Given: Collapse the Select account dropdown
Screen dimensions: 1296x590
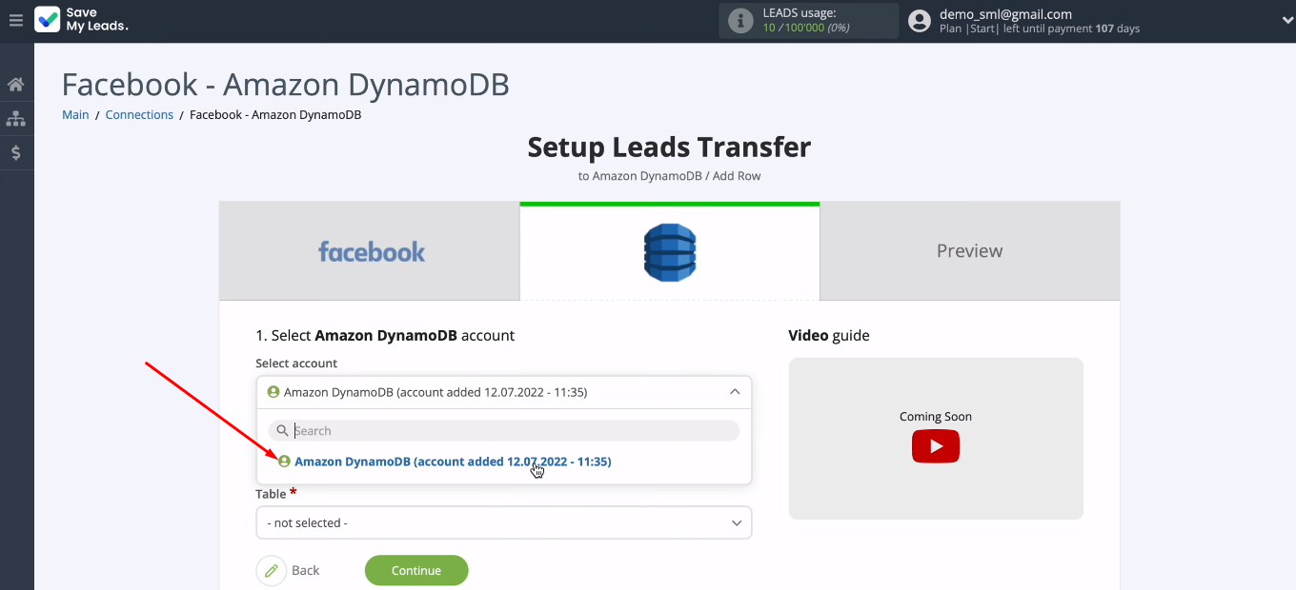Looking at the screenshot, I should (734, 392).
